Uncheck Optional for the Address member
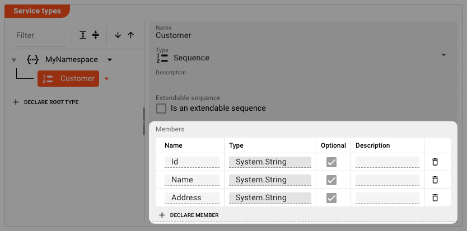Viewport: 467px width, 231px height. [x=331, y=198]
